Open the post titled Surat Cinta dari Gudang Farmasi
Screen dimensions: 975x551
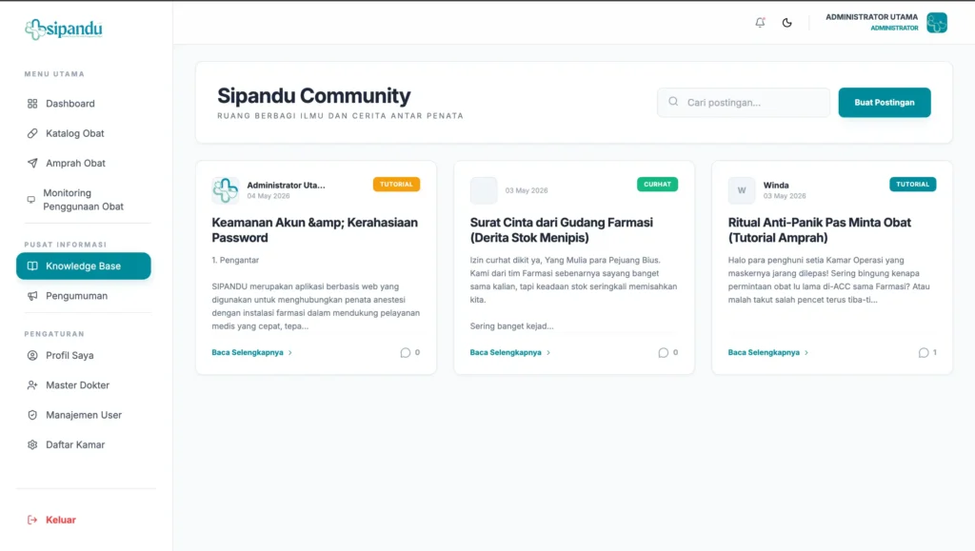tap(562, 230)
